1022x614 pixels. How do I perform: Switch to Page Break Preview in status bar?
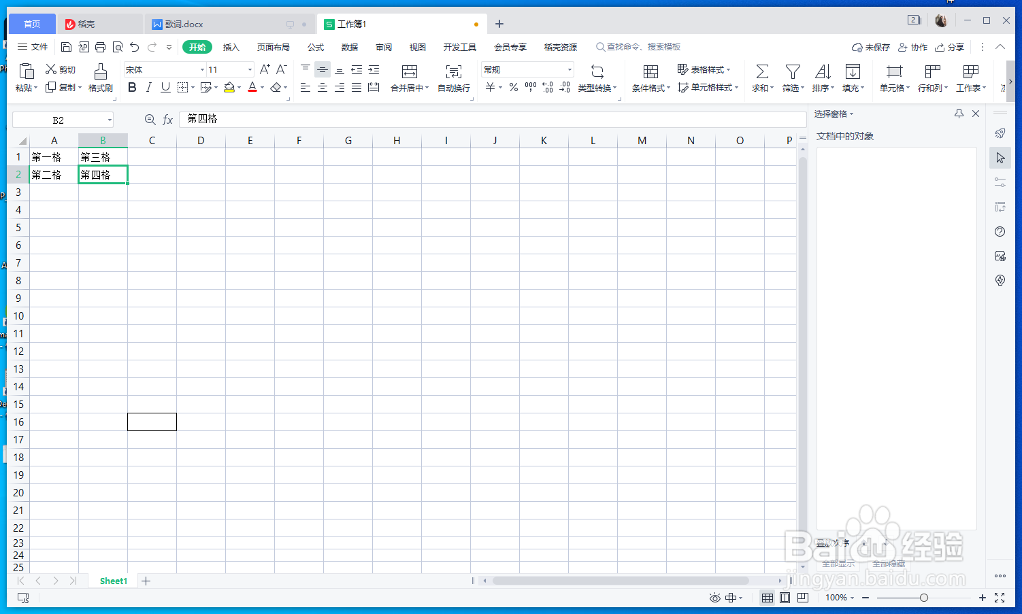click(x=803, y=598)
